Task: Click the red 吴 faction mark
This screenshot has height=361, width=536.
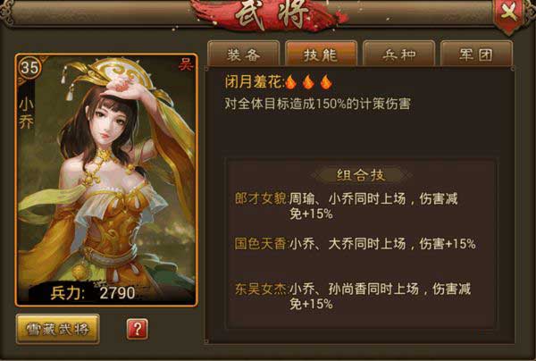Action: (x=186, y=64)
